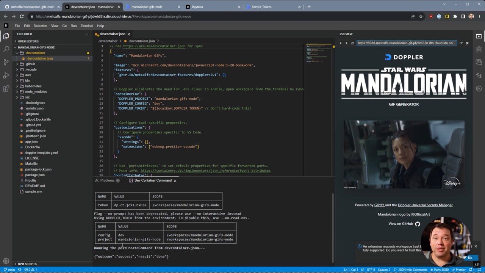Switch to the Service Tokens browser tab
The height and width of the screenshot is (273, 485).
pyautogui.click(x=273, y=7)
